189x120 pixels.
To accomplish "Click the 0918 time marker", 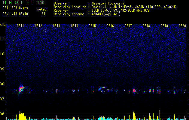I will [x=146, y=25].
